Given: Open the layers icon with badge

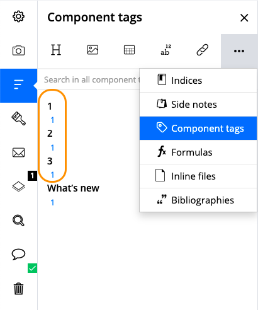Looking at the screenshot, I should 18,187.
